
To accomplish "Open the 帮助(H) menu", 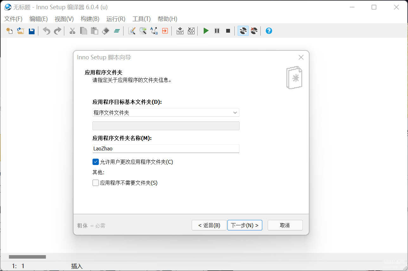I will (x=167, y=19).
